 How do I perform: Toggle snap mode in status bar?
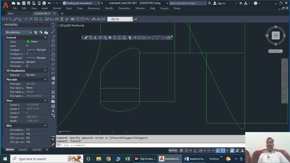coord(187,151)
